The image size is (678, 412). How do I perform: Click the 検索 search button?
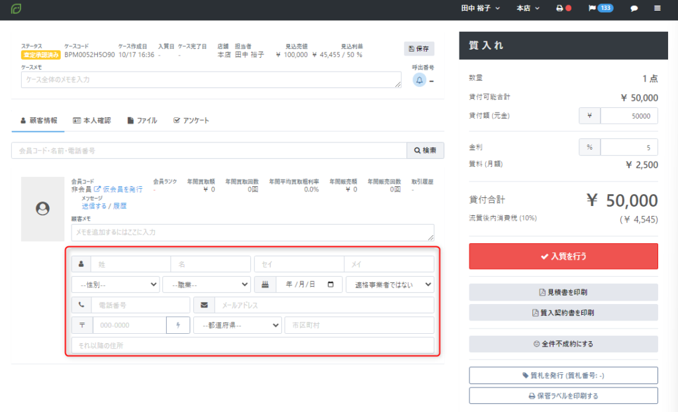pyautogui.click(x=425, y=150)
